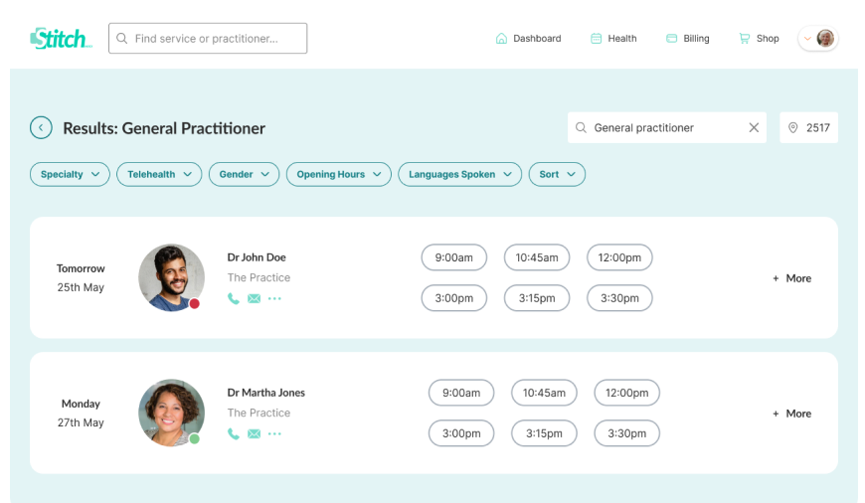This screenshot has width=865, height=503.
Task: Click the Stitch logo
Action: click(61, 39)
